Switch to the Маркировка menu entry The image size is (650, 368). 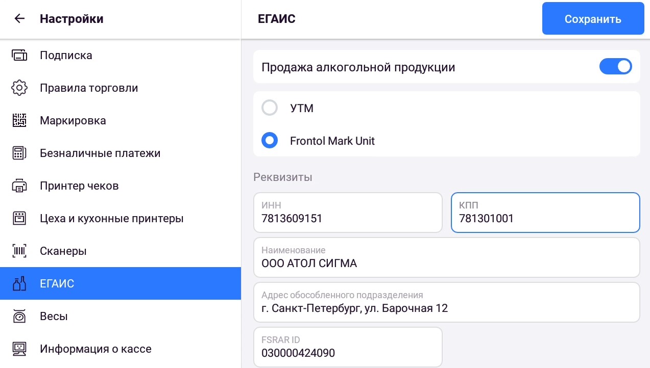pyautogui.click(x=121, y=120)
